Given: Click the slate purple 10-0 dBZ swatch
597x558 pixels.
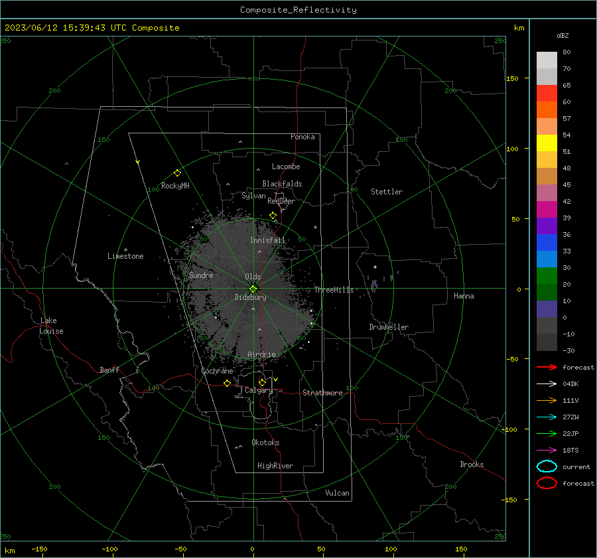Looking at the screenshot, I should point(547,309).
